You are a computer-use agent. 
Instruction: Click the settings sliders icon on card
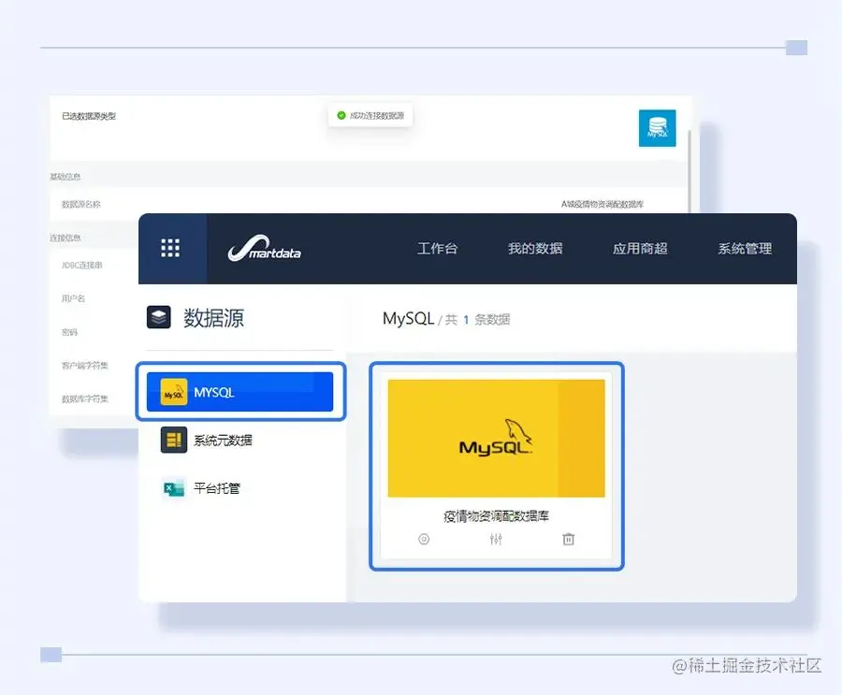click(496, 539)
